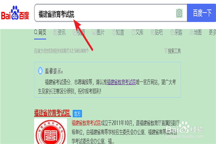The image size is (216, 144).
Task: Expand the 更多 tab menu
Action: pyautogui.click(x=212, y=32)
